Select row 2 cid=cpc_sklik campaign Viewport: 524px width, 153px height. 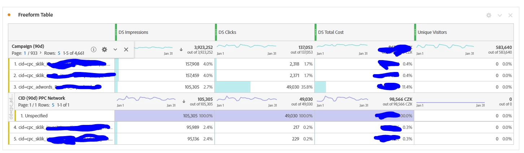click(x=61, y=75)
